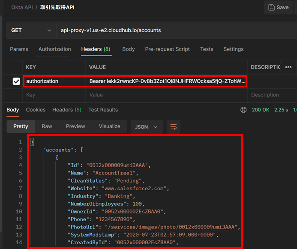This screenshot has height=249, width=297.
Task: Go to the request Settings tab
Action: click(x=233, y=49)
